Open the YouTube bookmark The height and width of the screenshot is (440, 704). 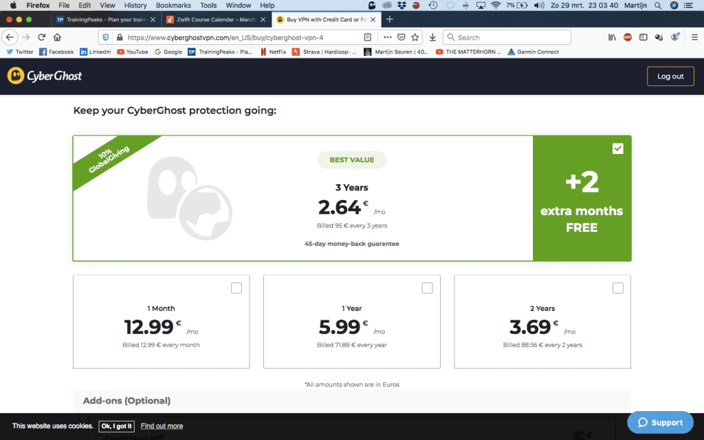[133, 52]
